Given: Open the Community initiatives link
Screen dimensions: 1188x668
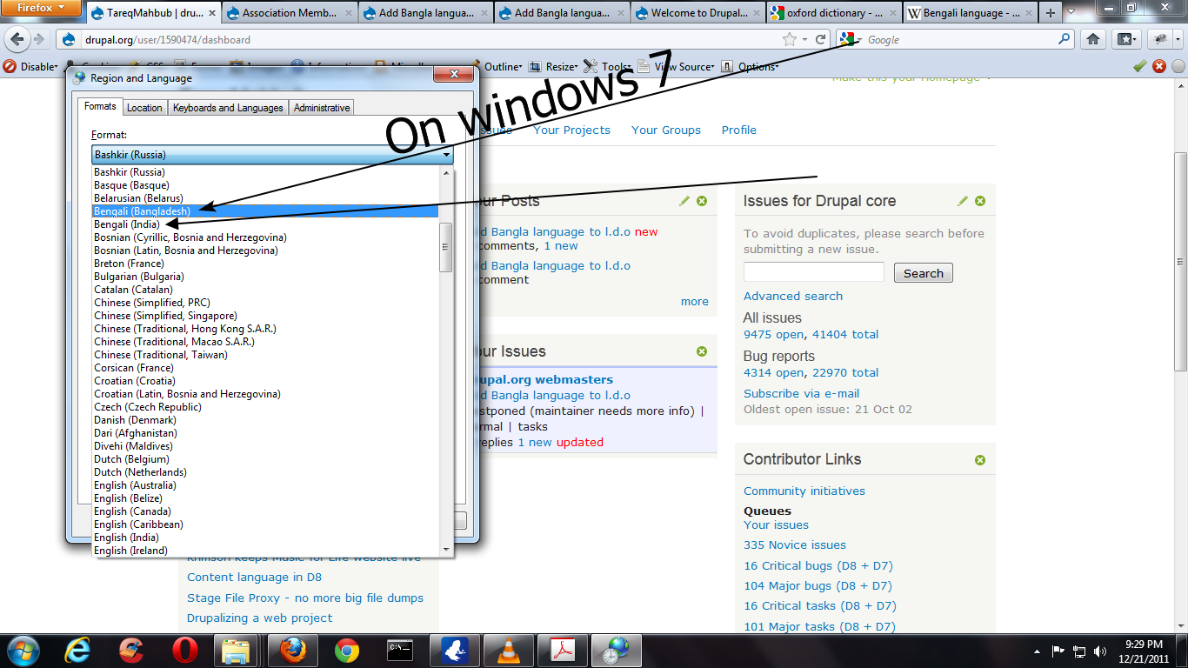Looking at the screenshot, I should click(x=804, y=491).
